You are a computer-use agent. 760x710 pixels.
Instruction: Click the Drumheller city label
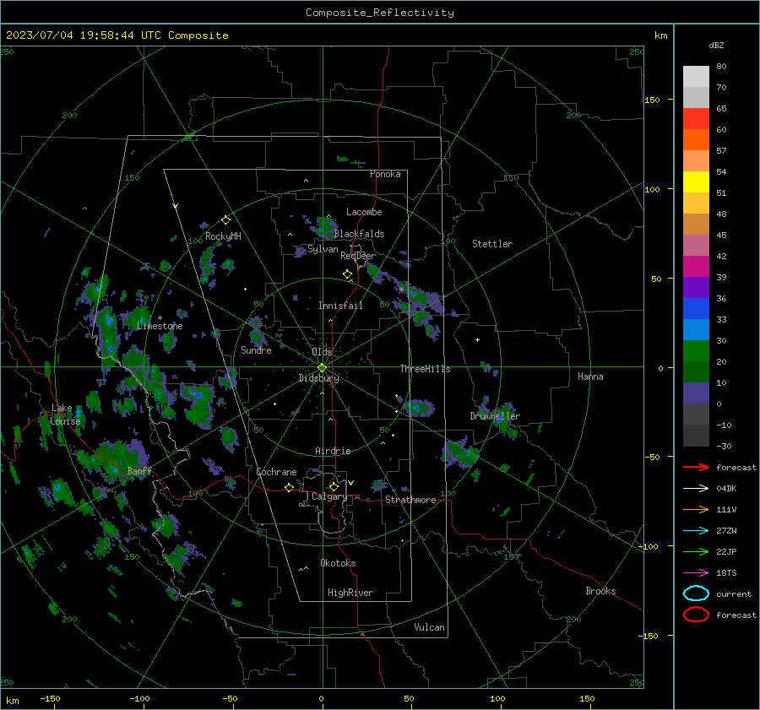point(494,416)
